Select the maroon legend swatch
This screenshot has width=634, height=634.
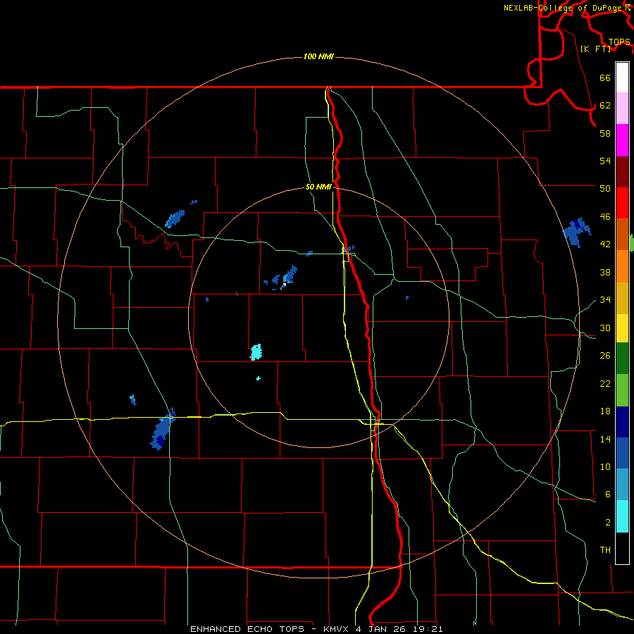(x=622, y=172)
